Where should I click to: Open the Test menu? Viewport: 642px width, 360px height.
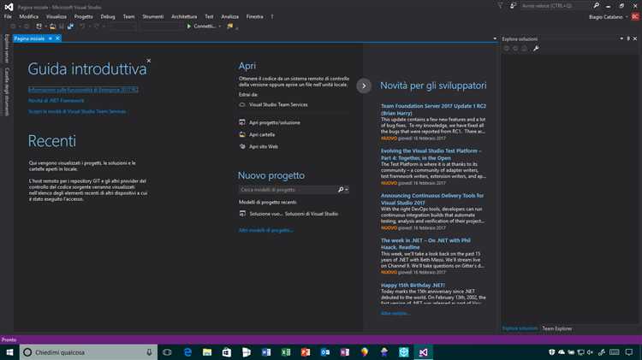[x=209, y=17]
